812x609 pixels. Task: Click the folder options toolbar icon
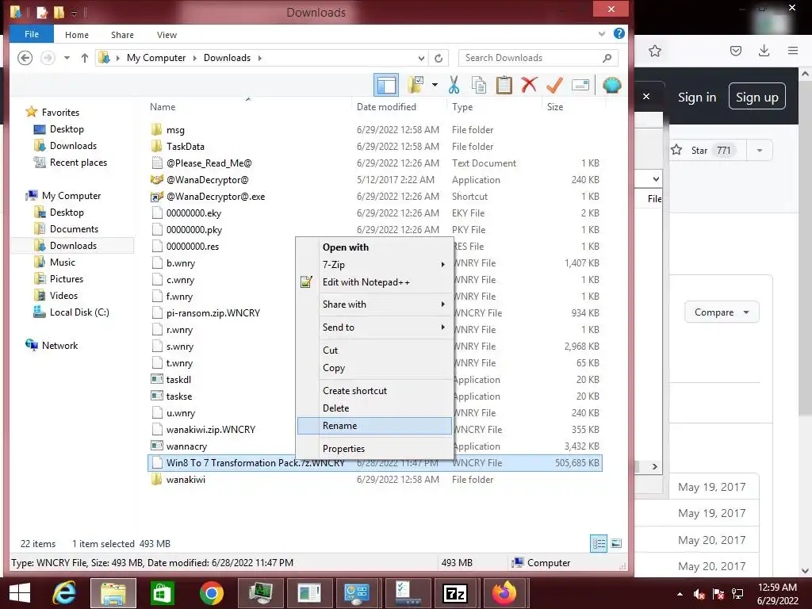(x=416, y=85)
